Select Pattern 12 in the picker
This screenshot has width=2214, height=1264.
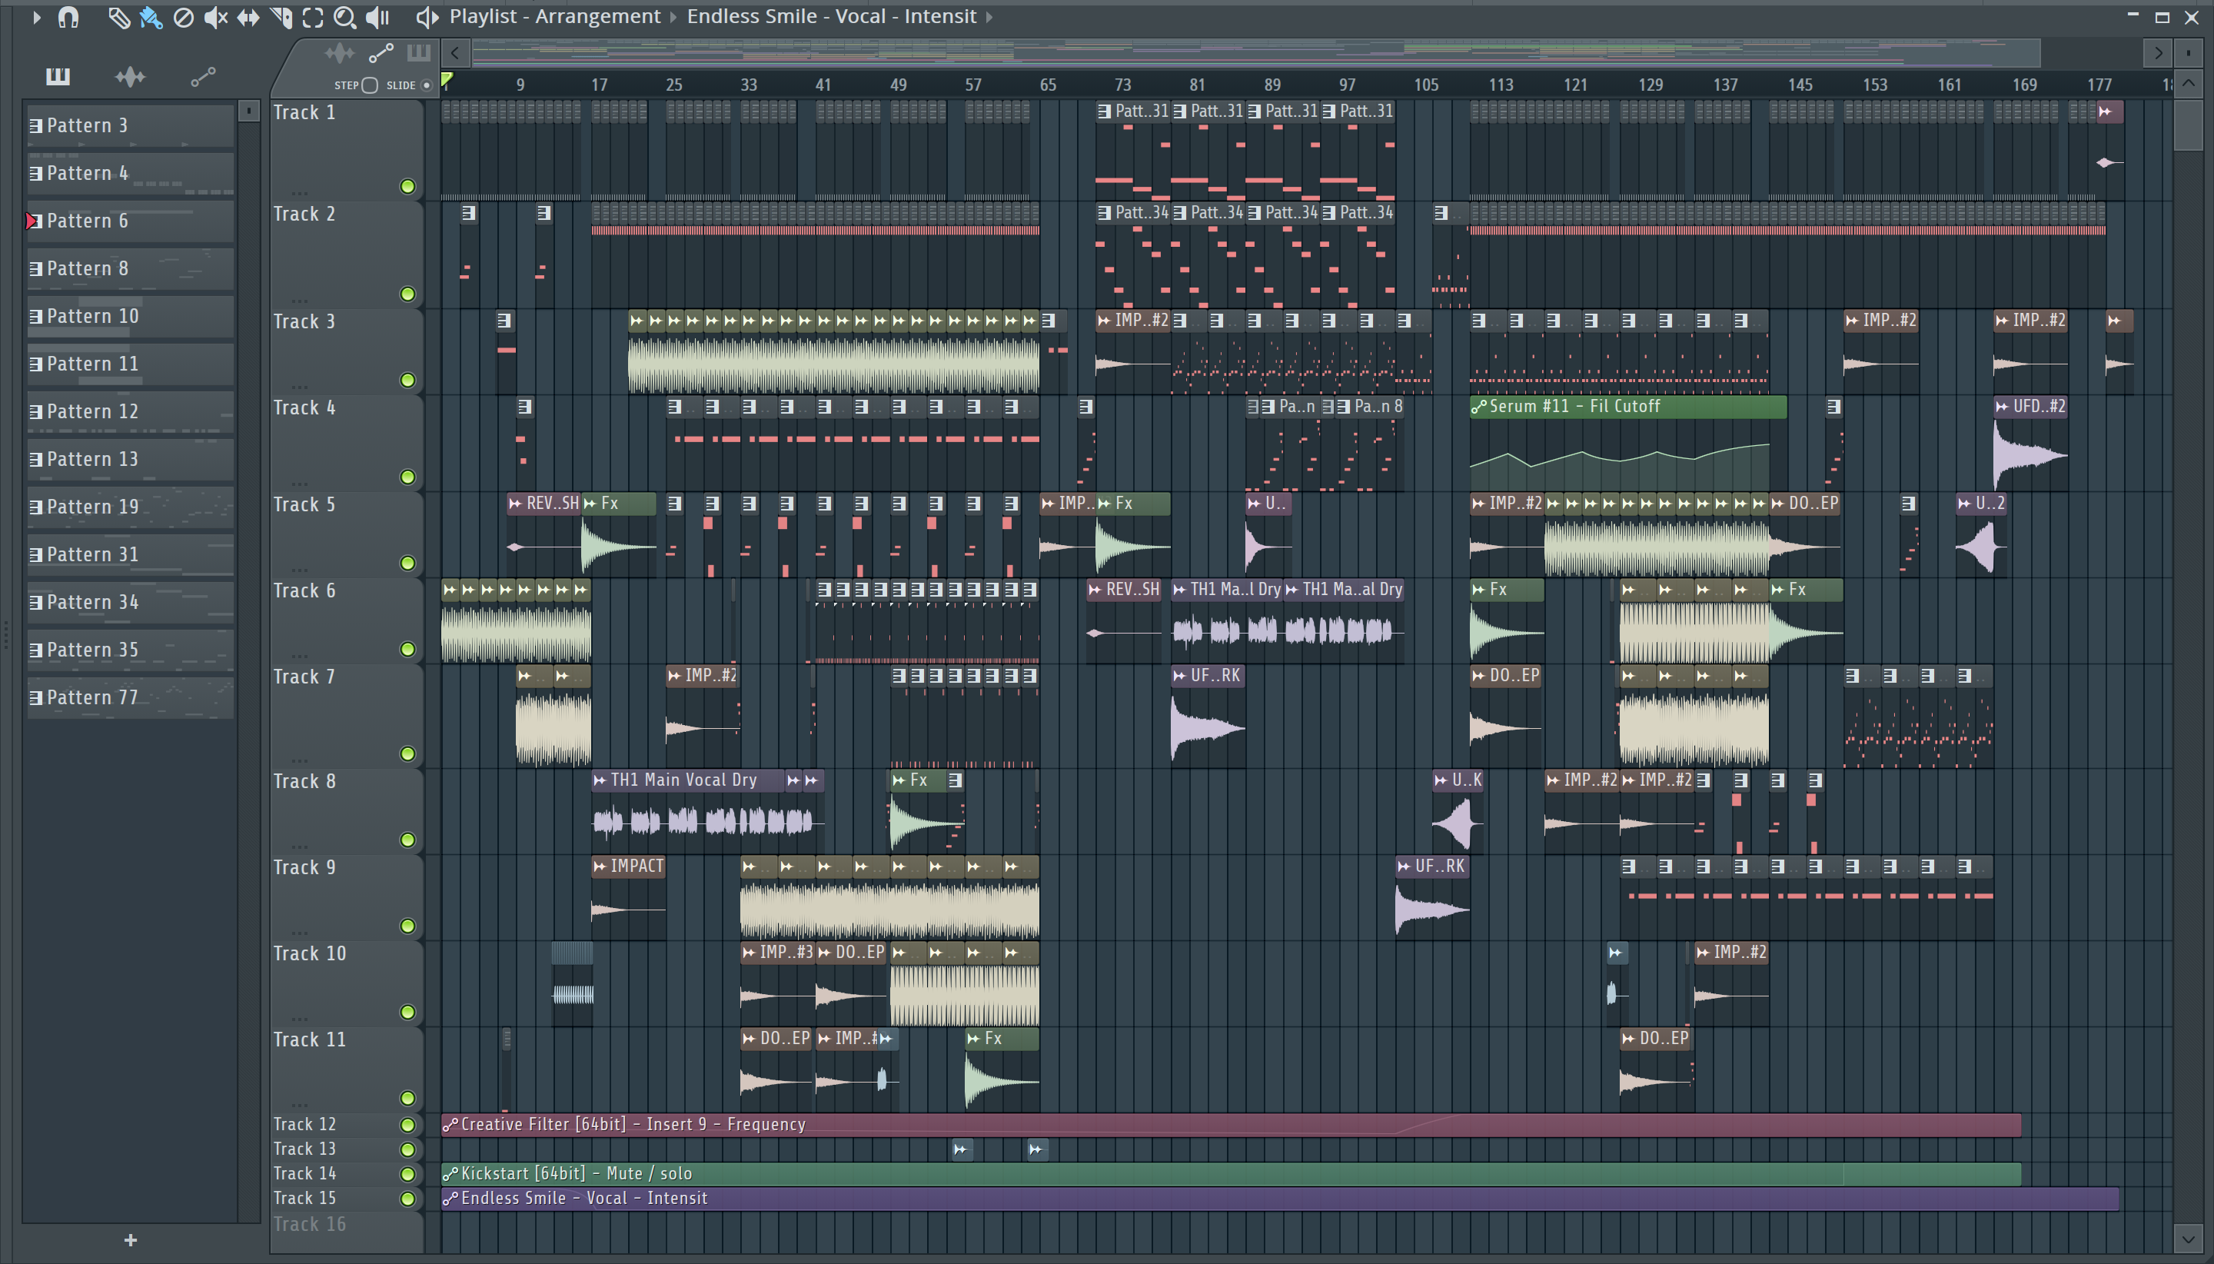pyautogui.click(x=130, y=411)
